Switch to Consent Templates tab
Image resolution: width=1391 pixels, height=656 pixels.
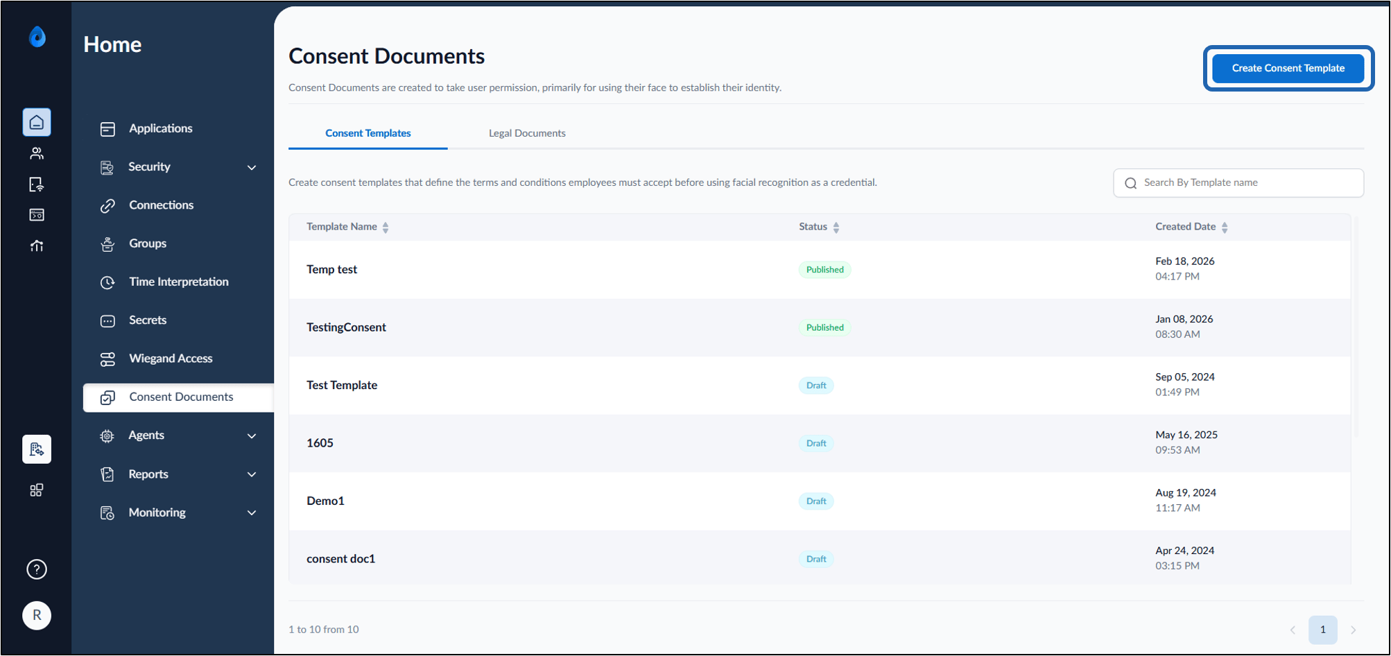(368, 133)
